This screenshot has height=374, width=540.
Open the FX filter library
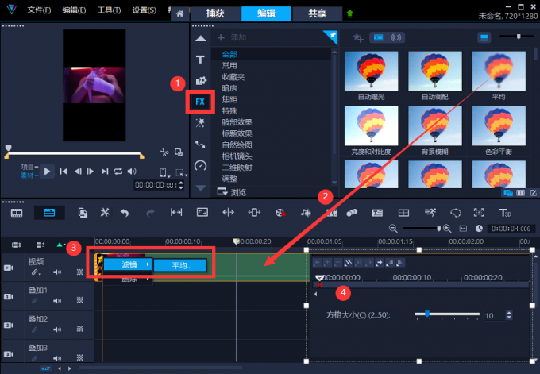pos(200,102)
